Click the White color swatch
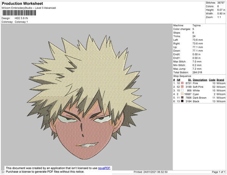227x175 pixels. [182, 90]
